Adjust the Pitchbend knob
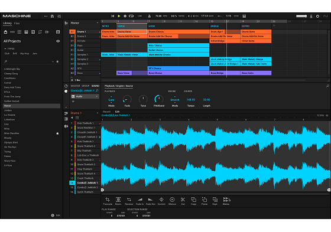Screen dimensions: 331x232 click(159, 99)
